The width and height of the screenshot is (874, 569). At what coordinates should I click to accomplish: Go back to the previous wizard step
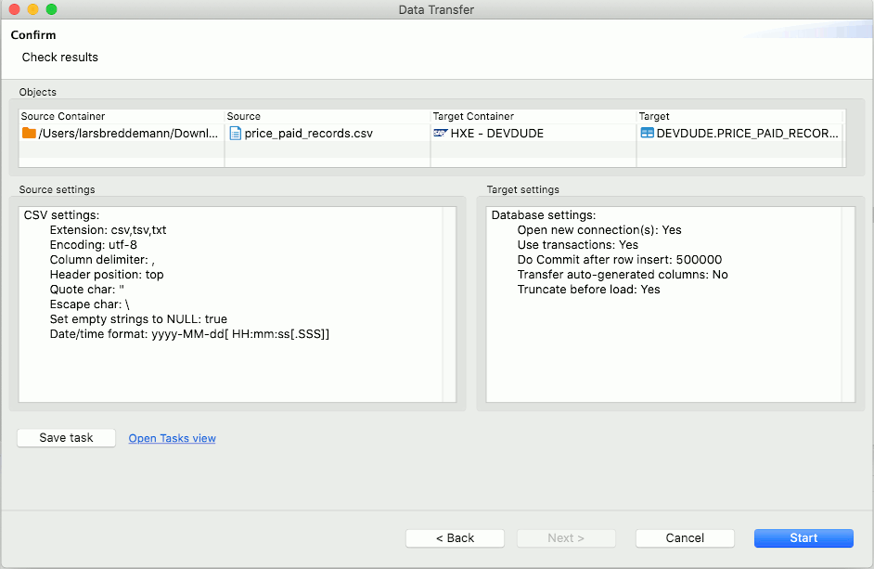click(x=454, y=537)
